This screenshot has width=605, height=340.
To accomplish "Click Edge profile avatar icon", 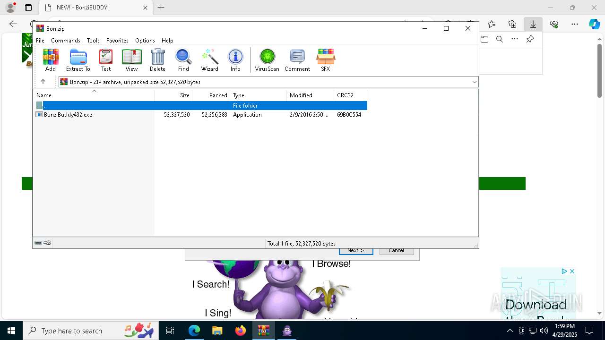I will pos(10,8).
